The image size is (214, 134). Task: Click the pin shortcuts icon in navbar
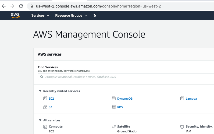click(95, 16)
